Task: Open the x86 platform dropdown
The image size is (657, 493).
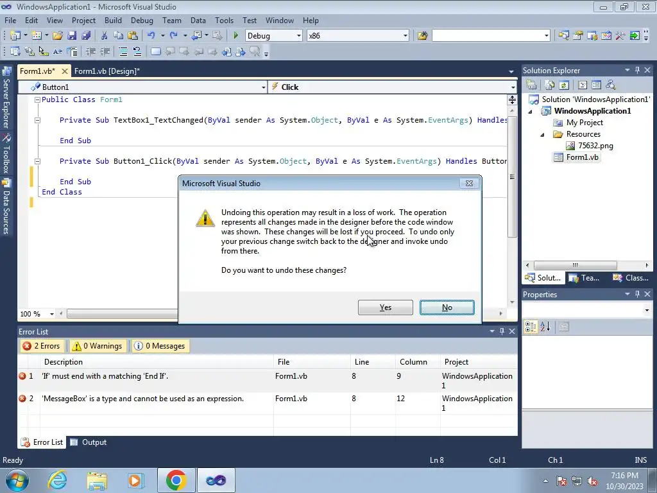Action: 405,36
